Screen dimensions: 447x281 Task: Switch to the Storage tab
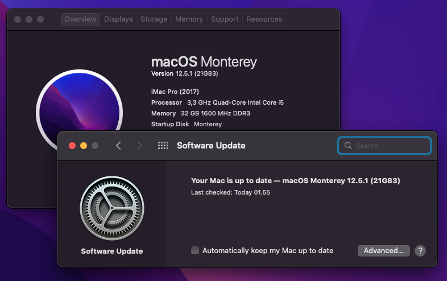pos(154,19)
